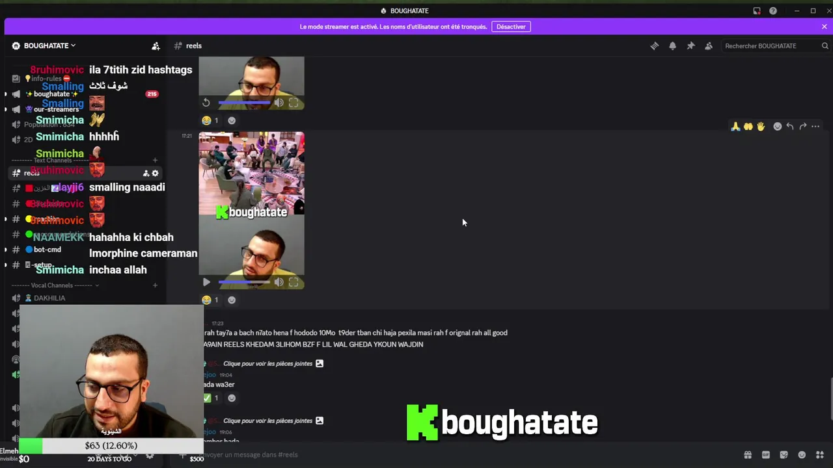The height and width of the screenshot is (468, 833).
Task: Click the search magnifier icon
Action: tap(825, 46)
